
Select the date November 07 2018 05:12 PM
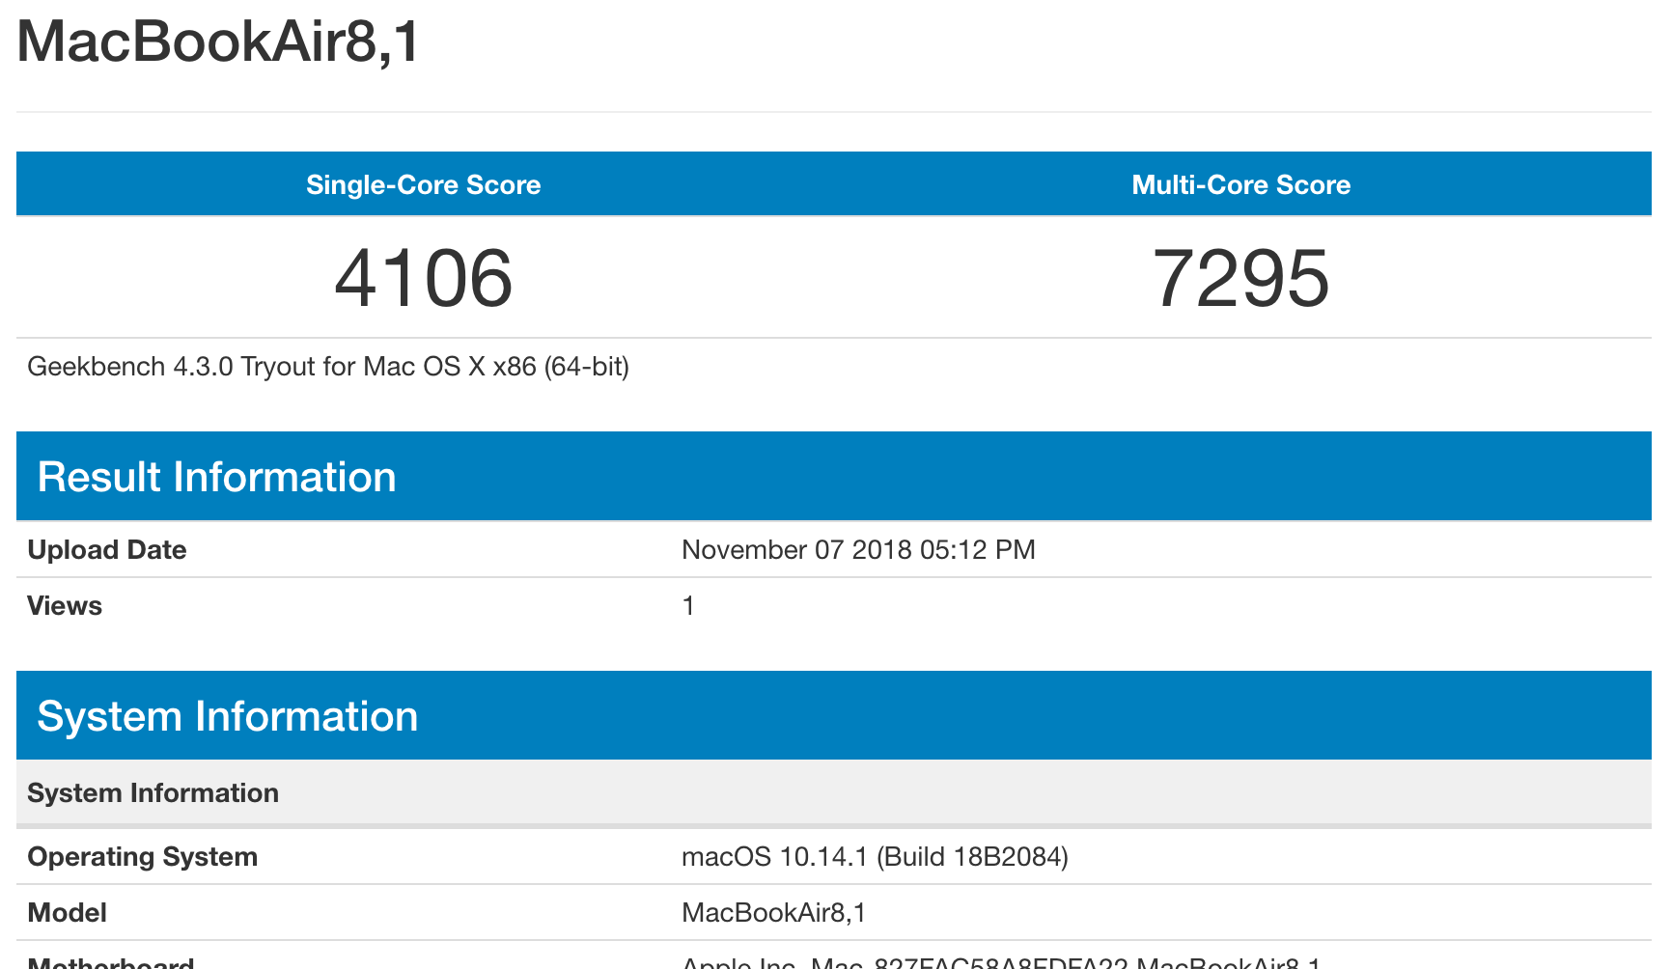coord(858,550)
